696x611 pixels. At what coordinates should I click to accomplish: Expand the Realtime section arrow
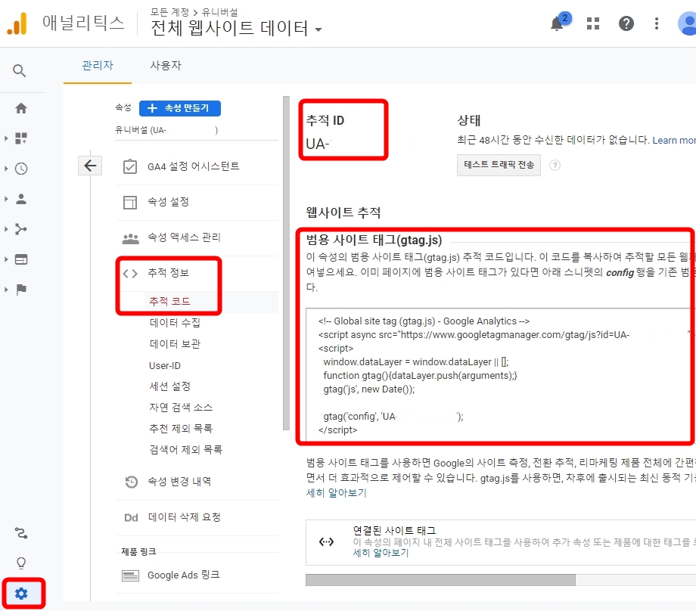[6, 169]
